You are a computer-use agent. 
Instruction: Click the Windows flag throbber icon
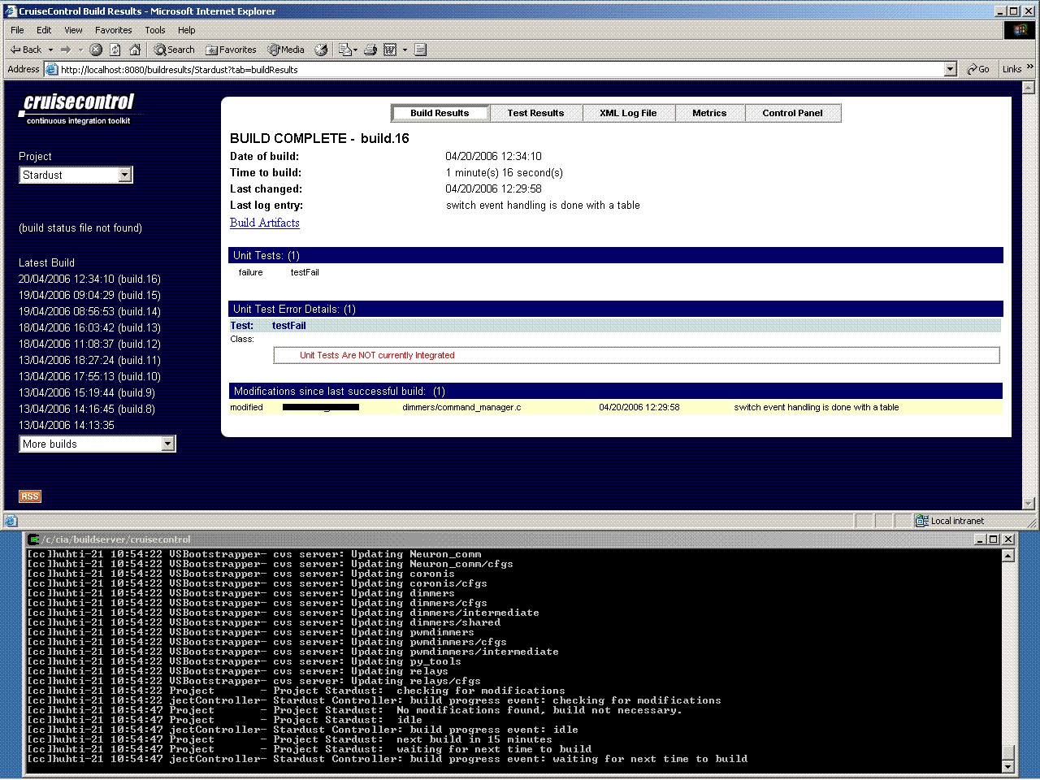1020,30
